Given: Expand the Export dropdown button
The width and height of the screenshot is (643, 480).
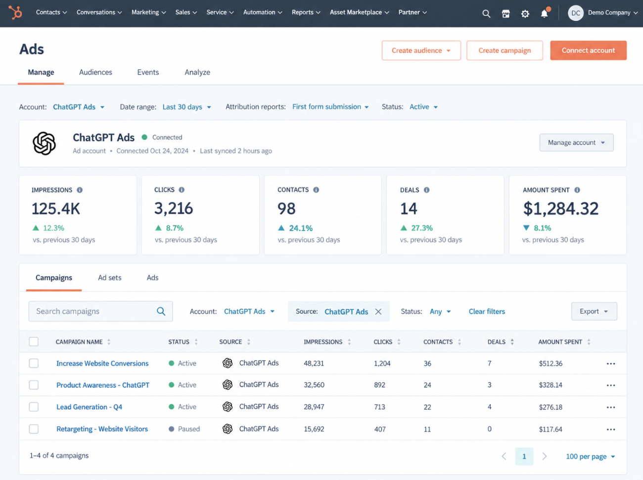Looking at the screenshot, I should coord(594,311).
